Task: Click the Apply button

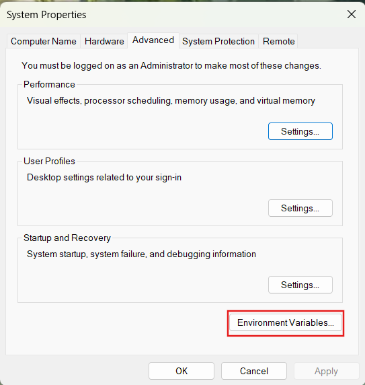Action: click(x=326, y=371)
